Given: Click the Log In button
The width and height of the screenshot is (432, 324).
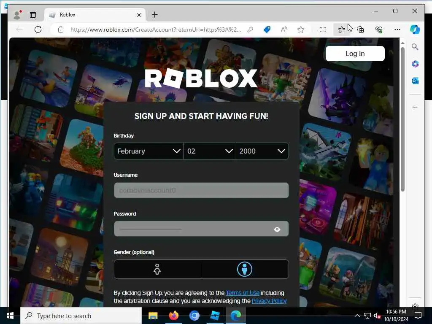Looking at the screenshot, I should pyautogui.click(x=355, y=54).
